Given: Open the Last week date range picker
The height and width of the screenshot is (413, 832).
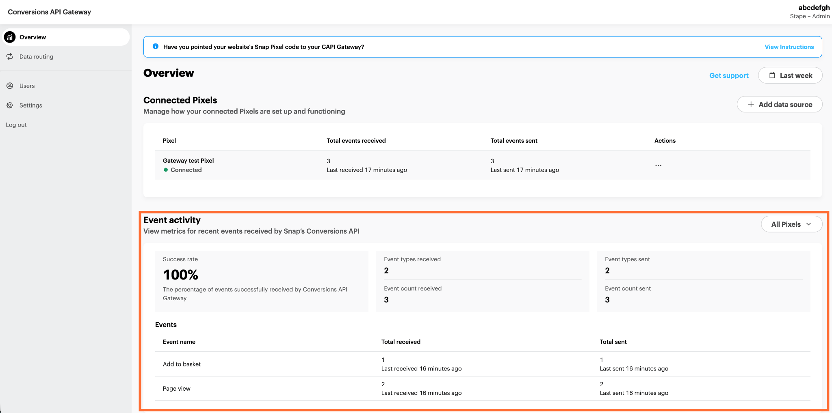Looking at the screenshot, I should pos(790,75).
